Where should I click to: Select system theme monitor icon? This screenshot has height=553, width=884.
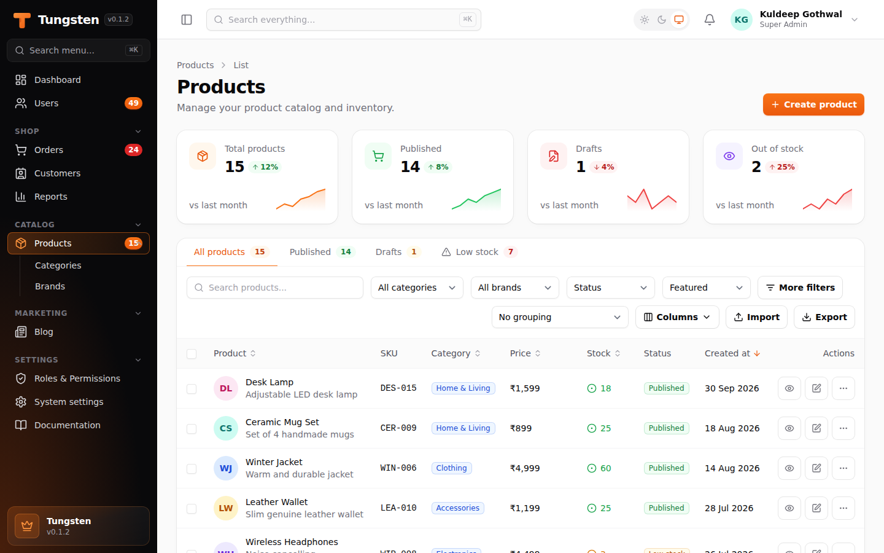[x=679, y=20]
